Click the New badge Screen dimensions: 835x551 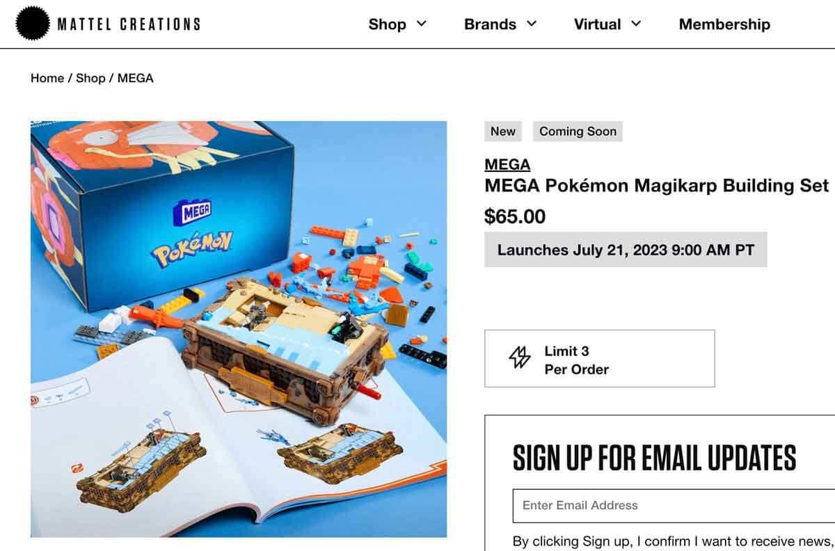[x=502, y=131]
